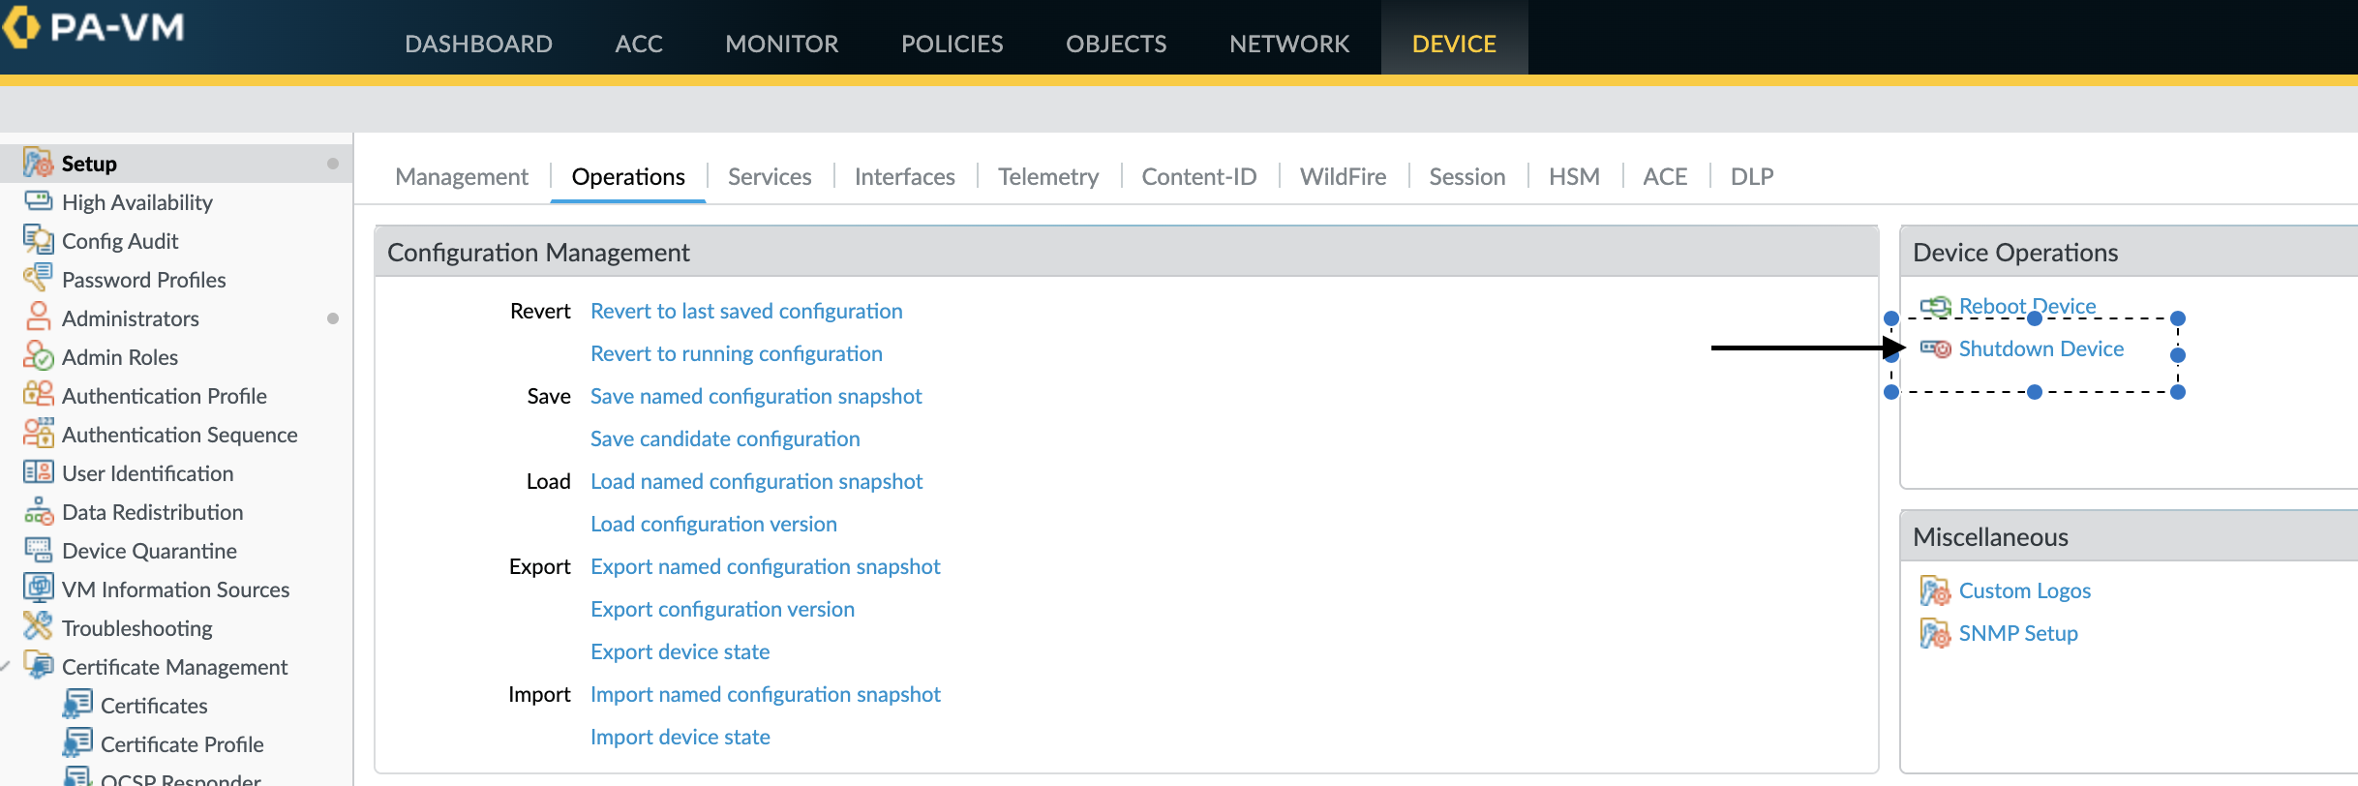This screenshot has height=786, width=2358.
Task: Click the PA-VM logo
Action: coord(95,27)
